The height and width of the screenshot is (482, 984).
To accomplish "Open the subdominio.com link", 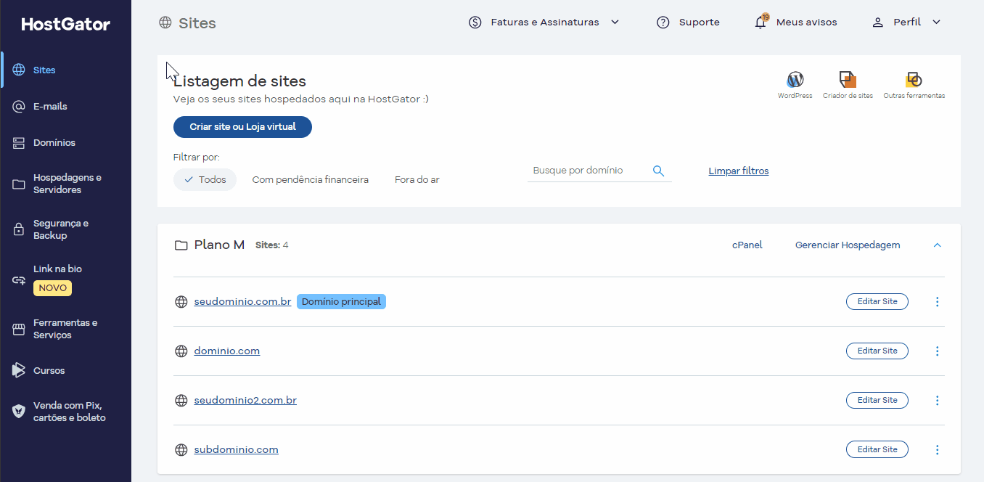I will pyautogui.click(x=237, y=449).
